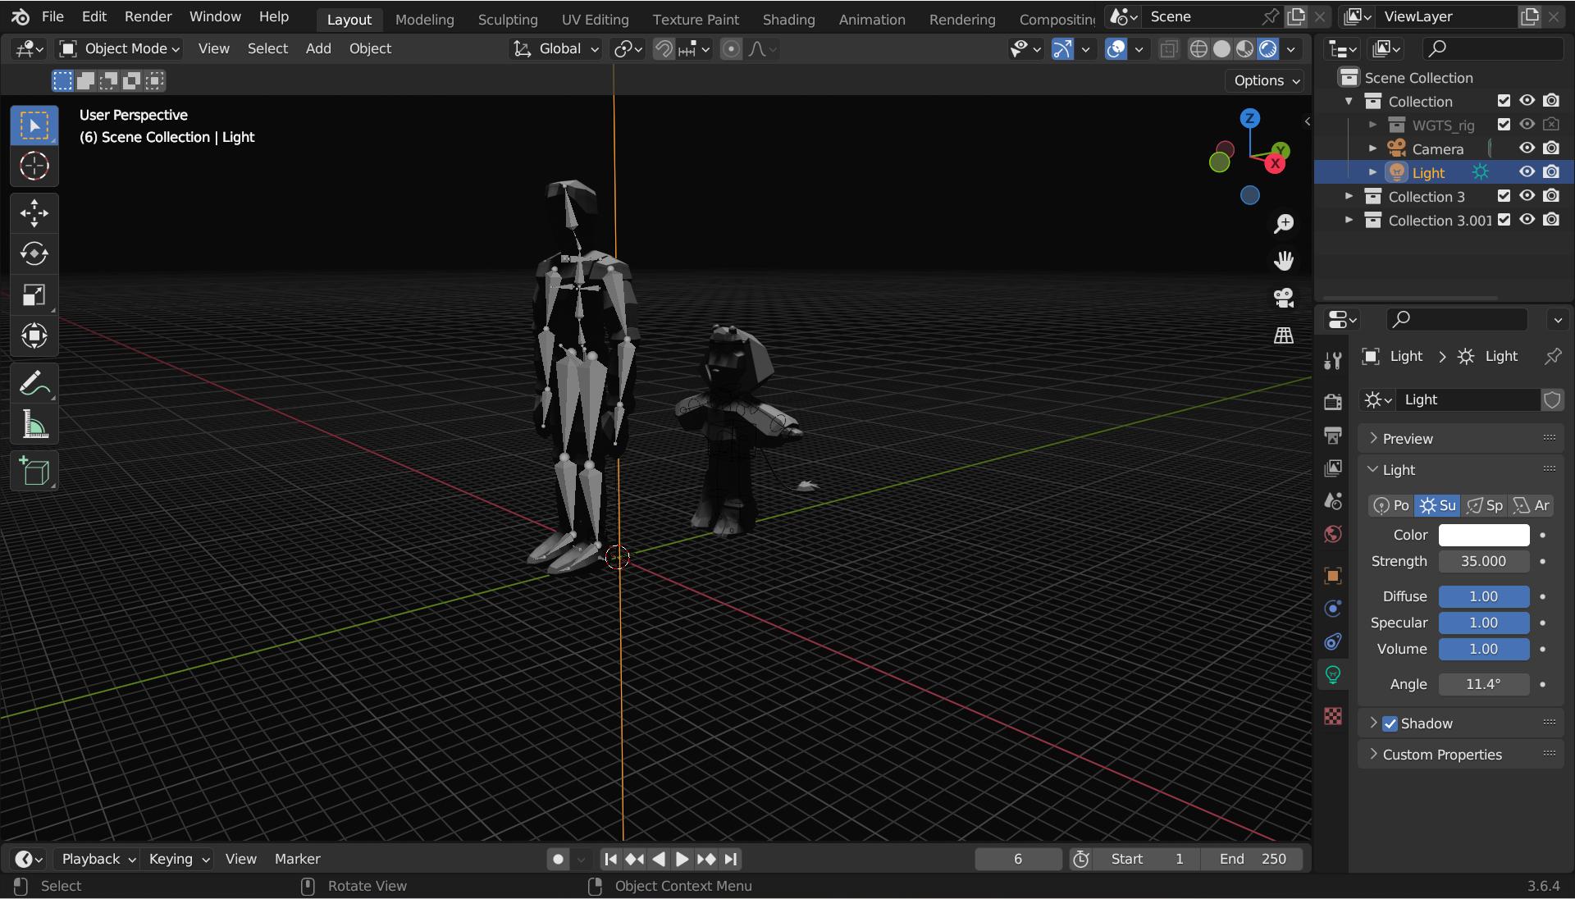Switch to the Modeling workspace tab
This screenshot has width=1575, height=899.
click(424, 19)
